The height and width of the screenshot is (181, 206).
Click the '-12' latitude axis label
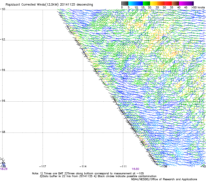(x=3, y=40)
